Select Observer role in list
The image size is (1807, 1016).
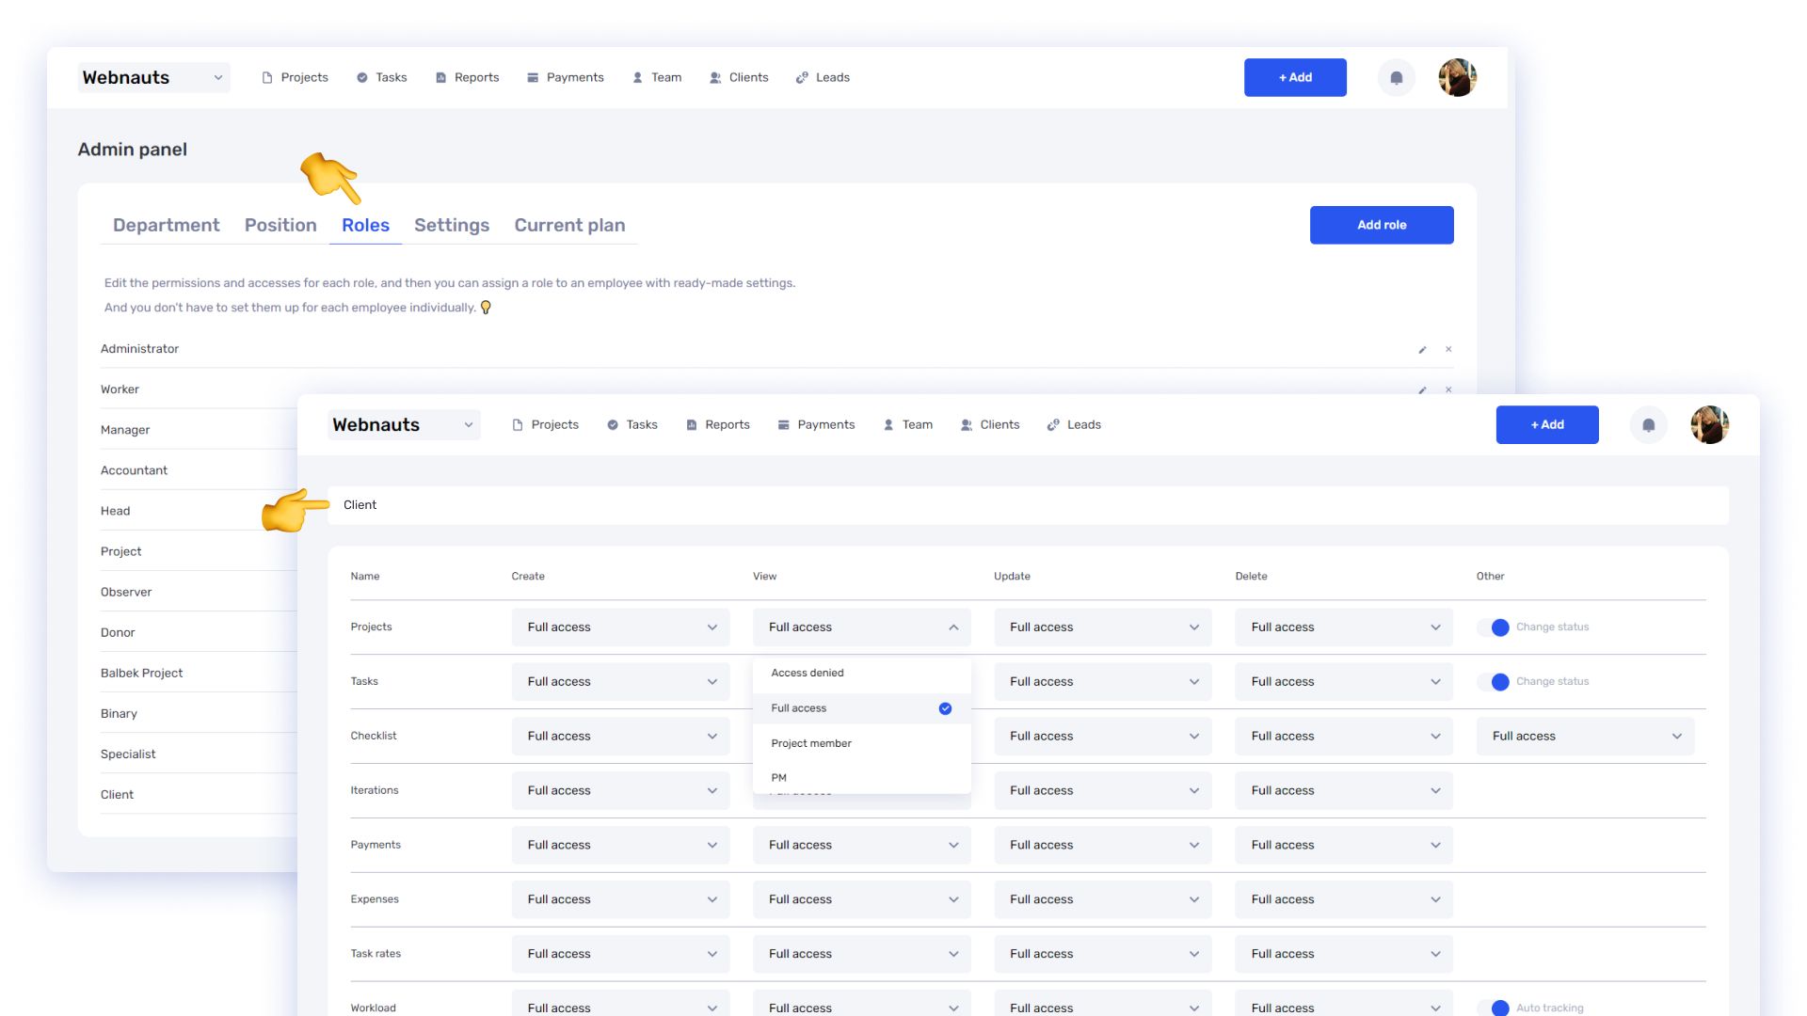[x=126, y=593]
